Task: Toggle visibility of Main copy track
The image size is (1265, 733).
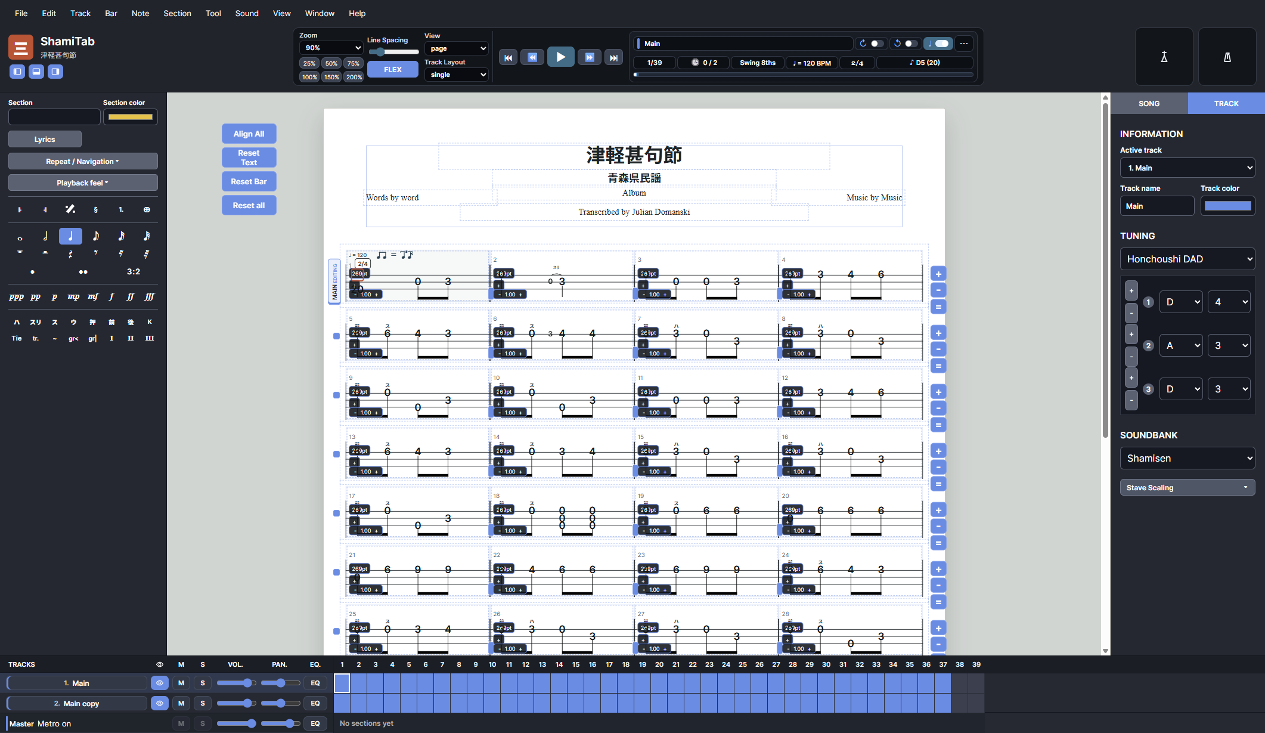Action: point(160,703)
